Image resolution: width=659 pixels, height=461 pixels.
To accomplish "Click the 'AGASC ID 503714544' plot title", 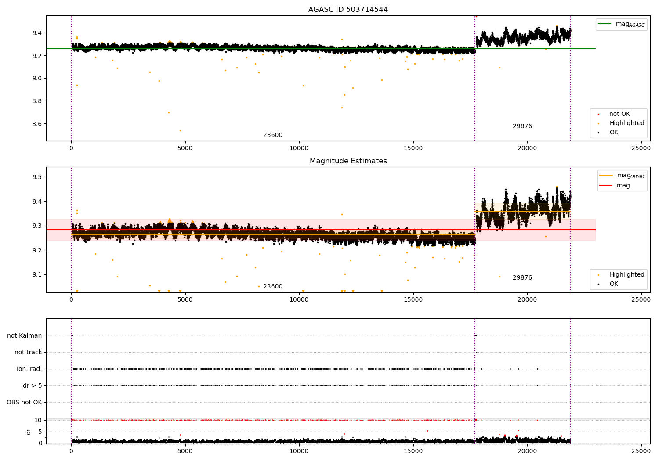I will click(348, 10).
